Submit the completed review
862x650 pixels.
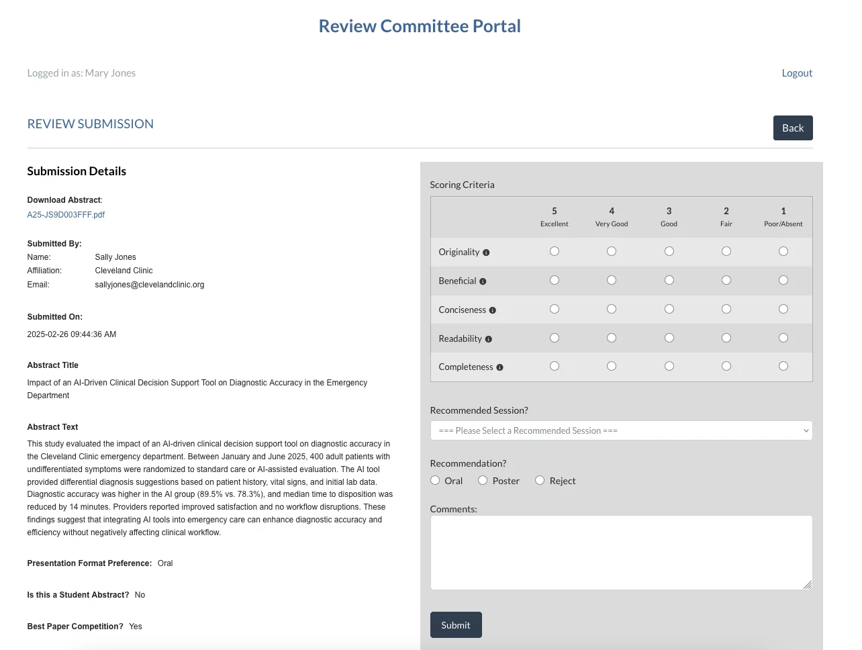[x=456, y=624]
